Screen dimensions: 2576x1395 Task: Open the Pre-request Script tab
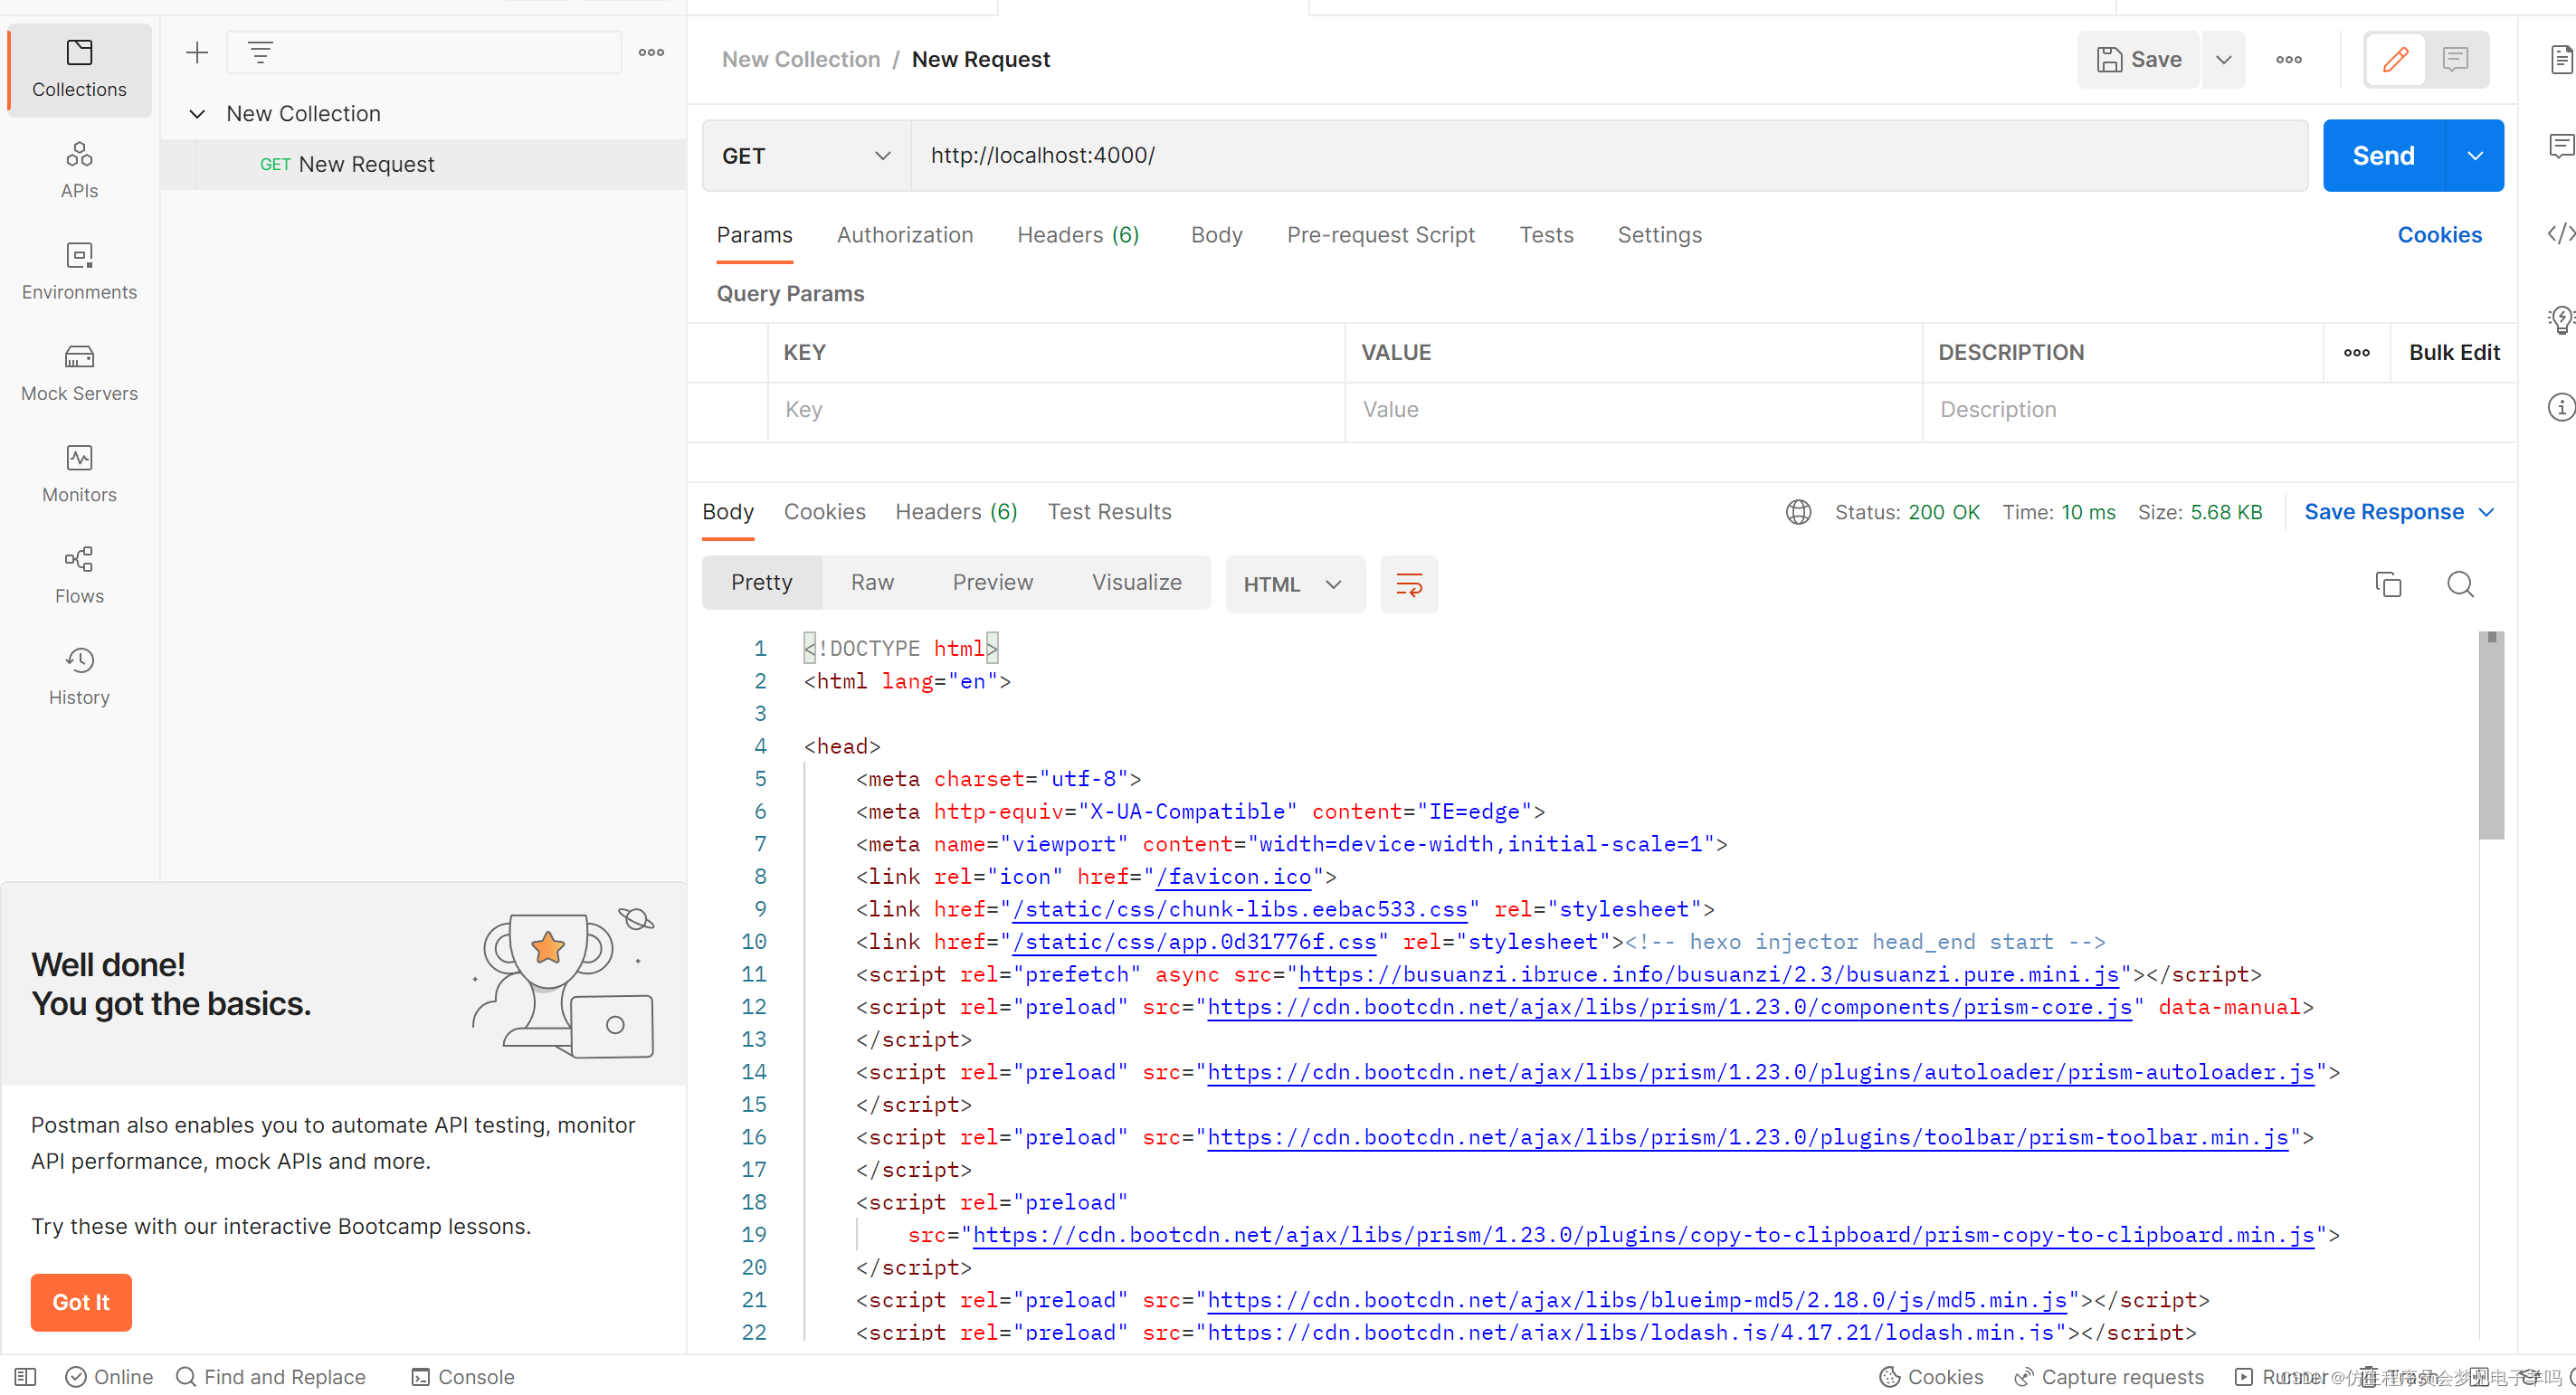pos(1380,235)
